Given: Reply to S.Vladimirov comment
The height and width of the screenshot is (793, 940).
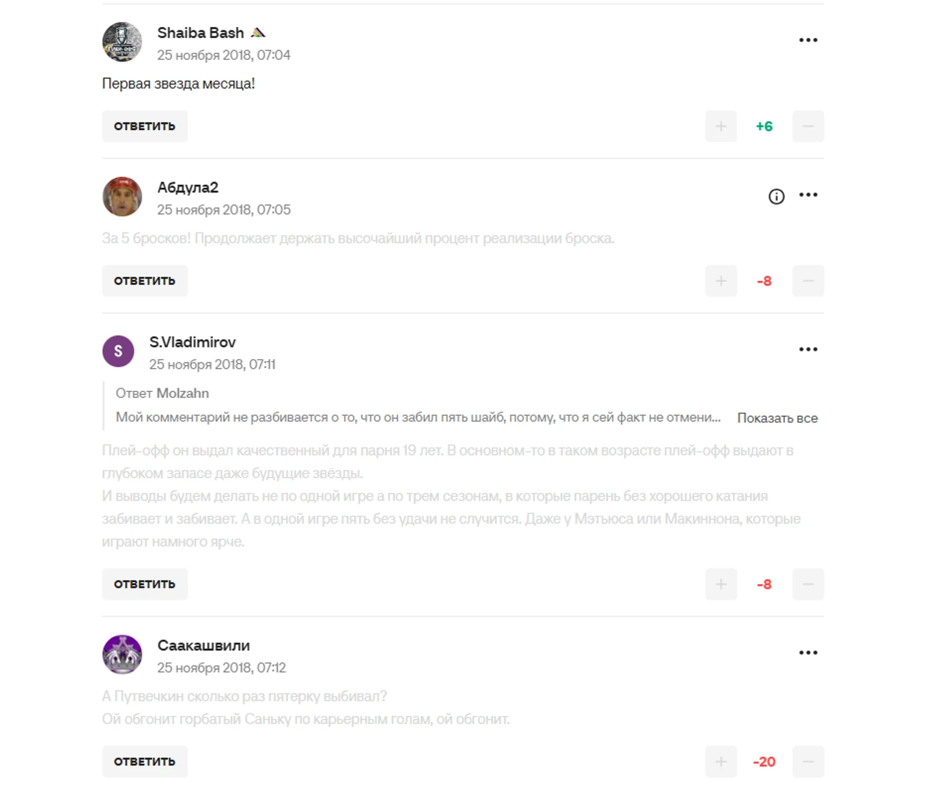Looking at the screenshot, I should (x=145, y=584).
